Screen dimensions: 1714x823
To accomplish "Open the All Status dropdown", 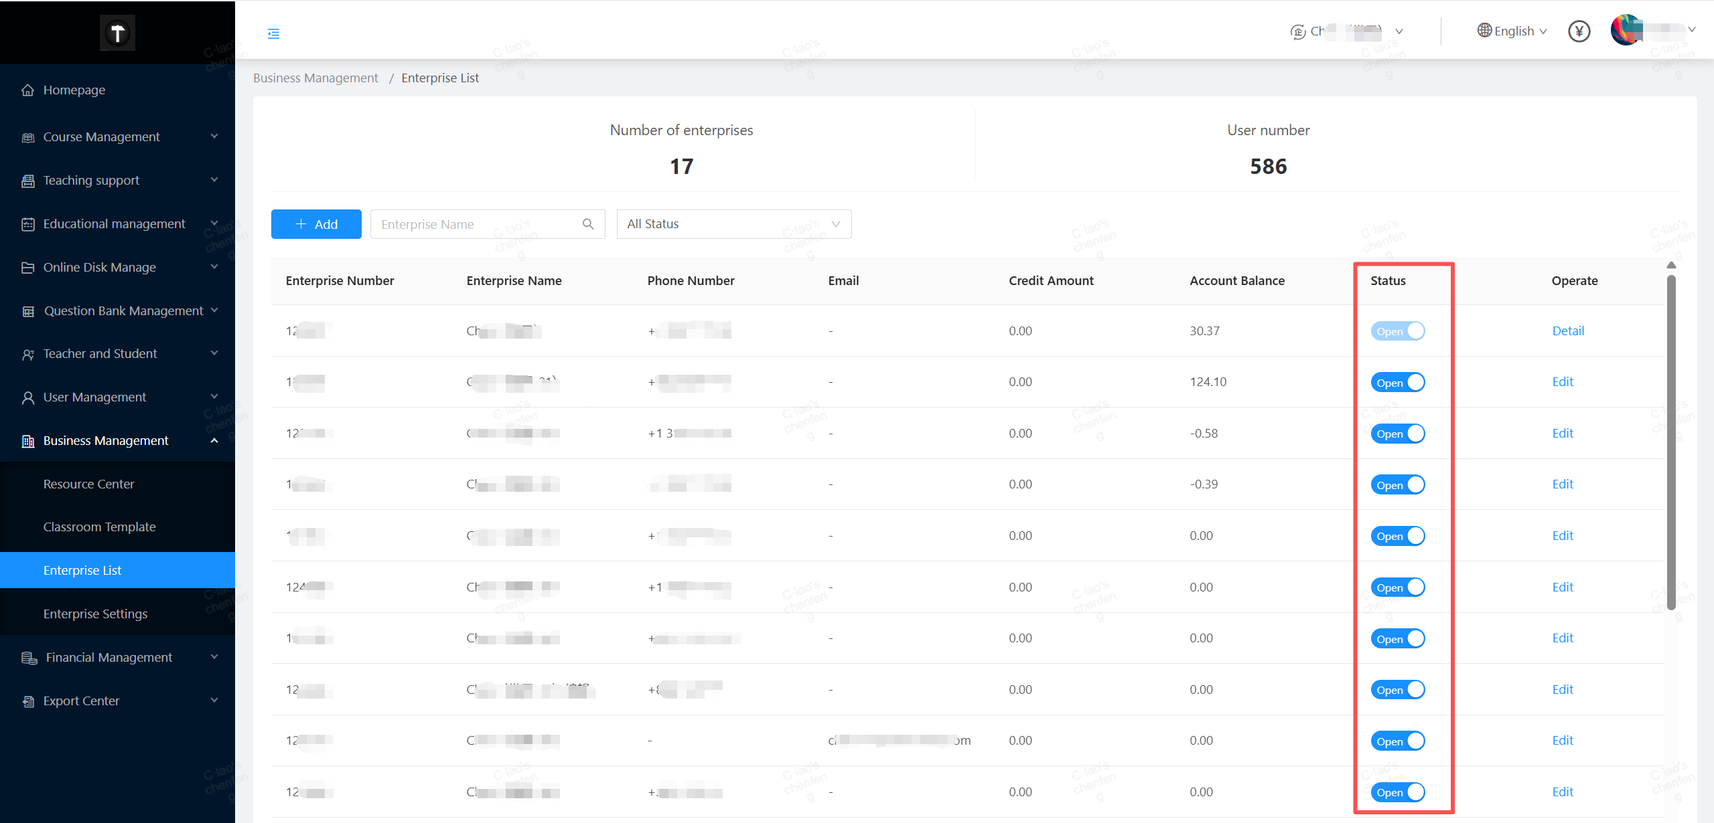I will [733, 224].
